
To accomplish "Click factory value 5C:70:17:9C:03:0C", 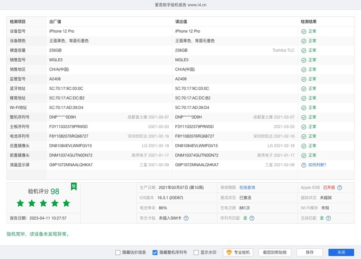I will click(66, 88).
